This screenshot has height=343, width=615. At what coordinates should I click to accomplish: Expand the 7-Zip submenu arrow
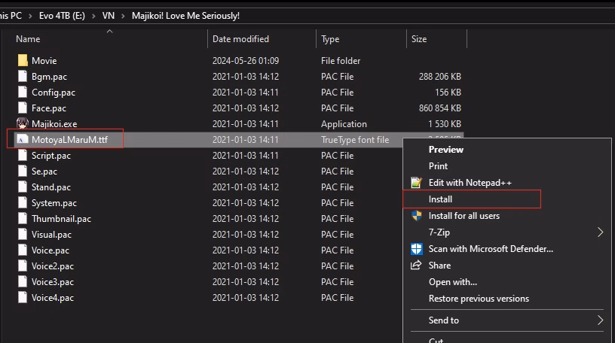(600, 232)
